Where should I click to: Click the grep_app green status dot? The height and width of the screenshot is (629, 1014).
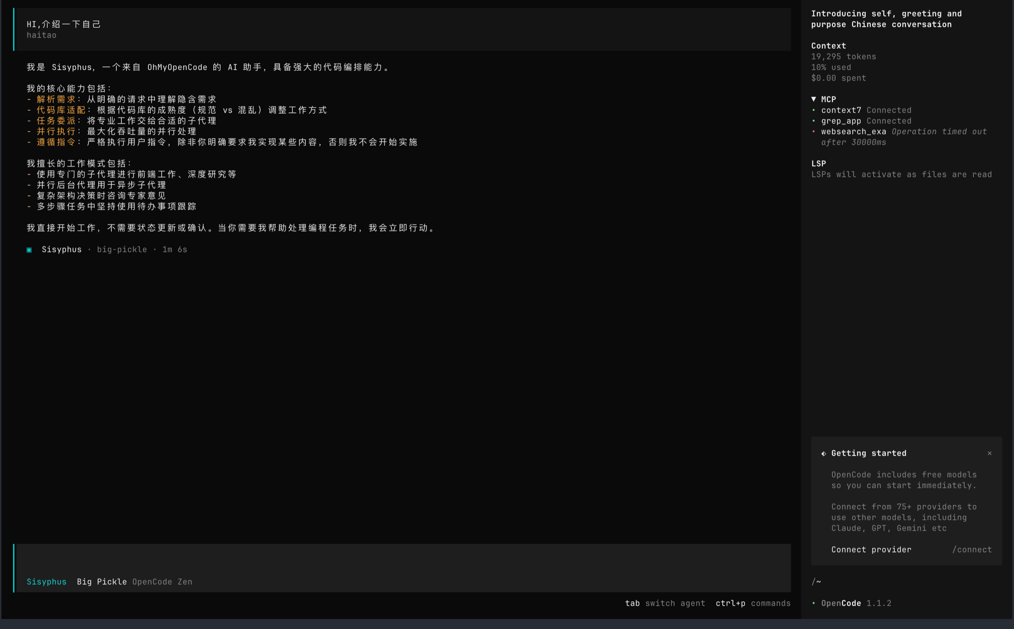[814, 121]
